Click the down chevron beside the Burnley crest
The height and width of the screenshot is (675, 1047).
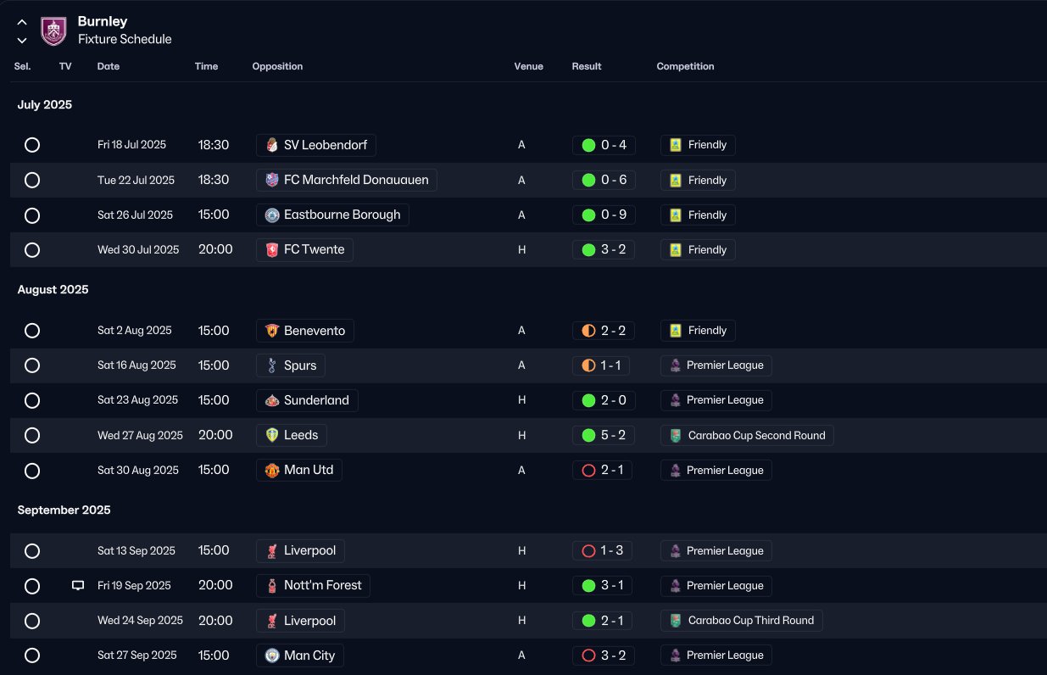(x=22, y=40)
